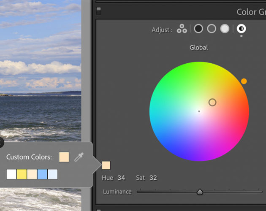Click the Luminance slider handle
The width and height of the screenshot is (266, 211).
click(200, 192)
